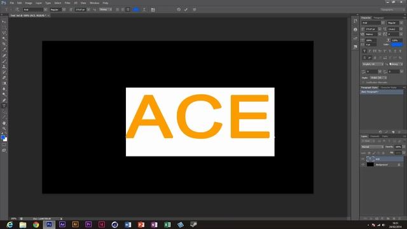Switch to the Paragraph tab
This screenshot has height=229, width=407.
[x=379, y=18]
